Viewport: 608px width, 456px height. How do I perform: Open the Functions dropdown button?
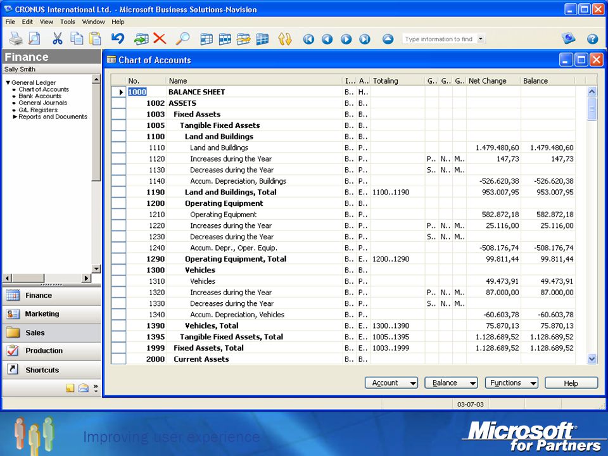pos(512,383)
